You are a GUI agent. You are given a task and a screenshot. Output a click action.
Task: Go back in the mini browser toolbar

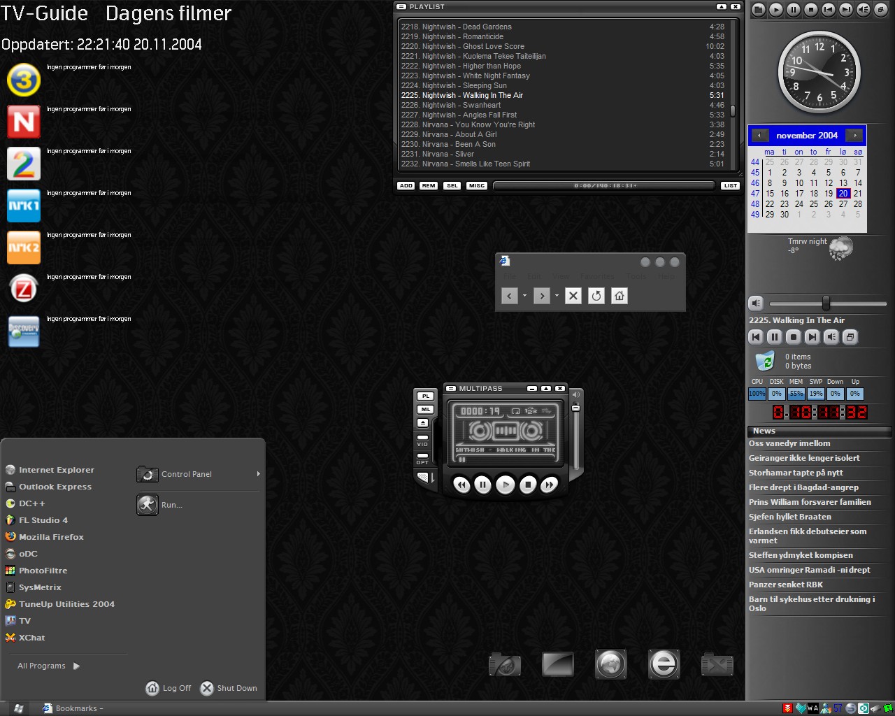pyautogui.click(x=510, y=296)
